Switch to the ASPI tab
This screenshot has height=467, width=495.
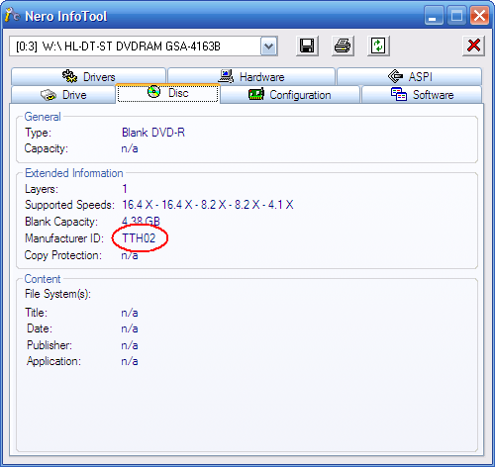(x=410, y=76)
